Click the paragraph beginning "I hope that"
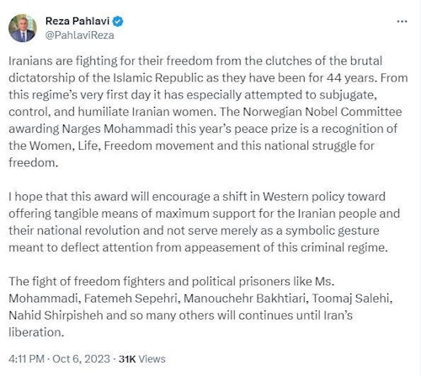This screenshot has height=376, width=421. [x=204, y=222]
